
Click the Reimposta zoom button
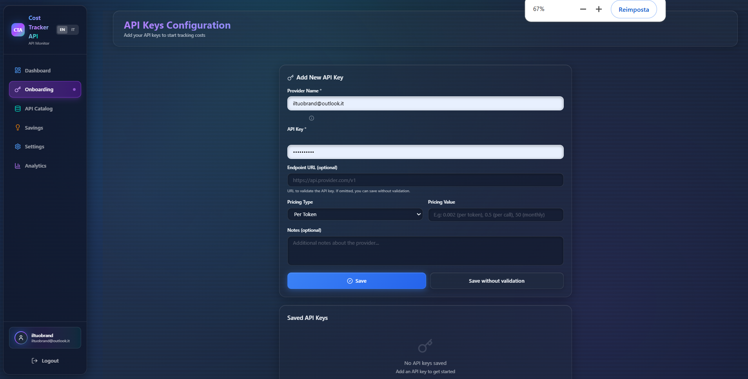(x=633, y=9)
